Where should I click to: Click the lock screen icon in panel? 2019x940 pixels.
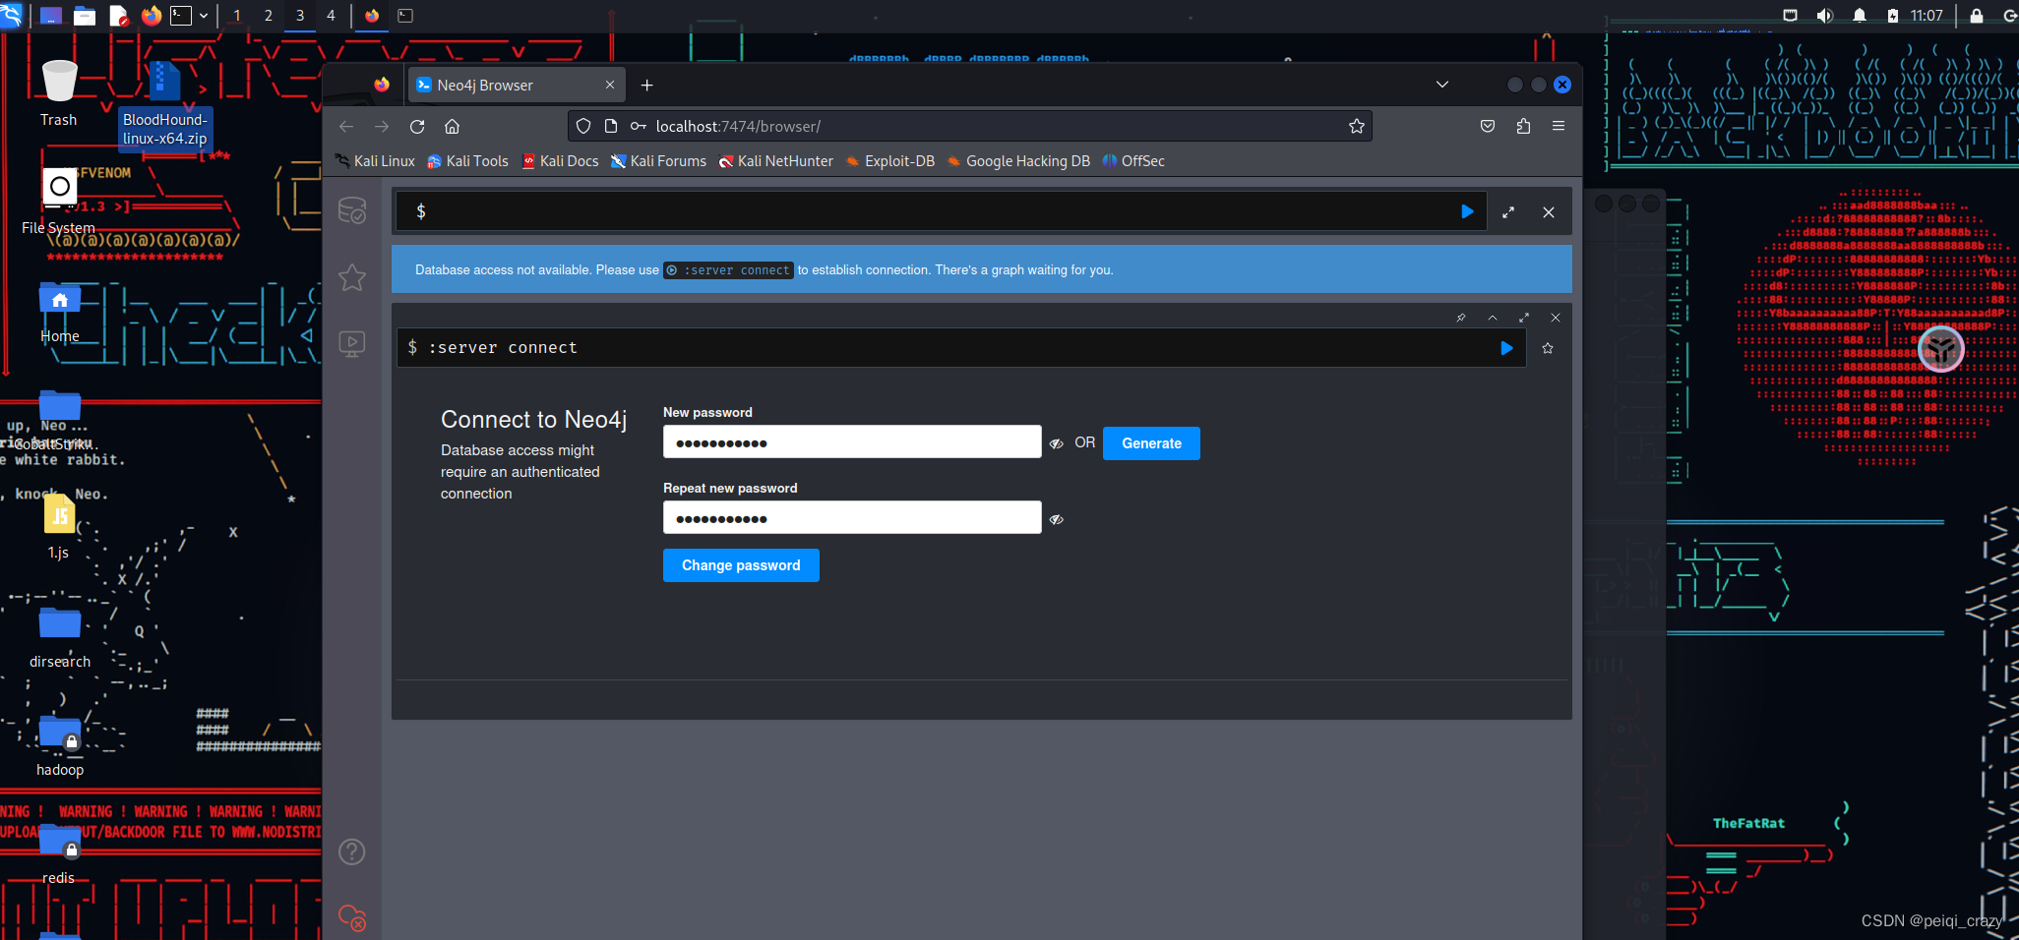tap(1977, 16)
